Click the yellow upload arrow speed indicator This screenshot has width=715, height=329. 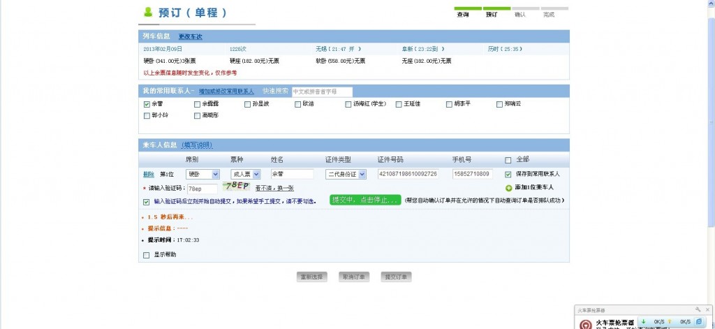click(x=670, y=322)
